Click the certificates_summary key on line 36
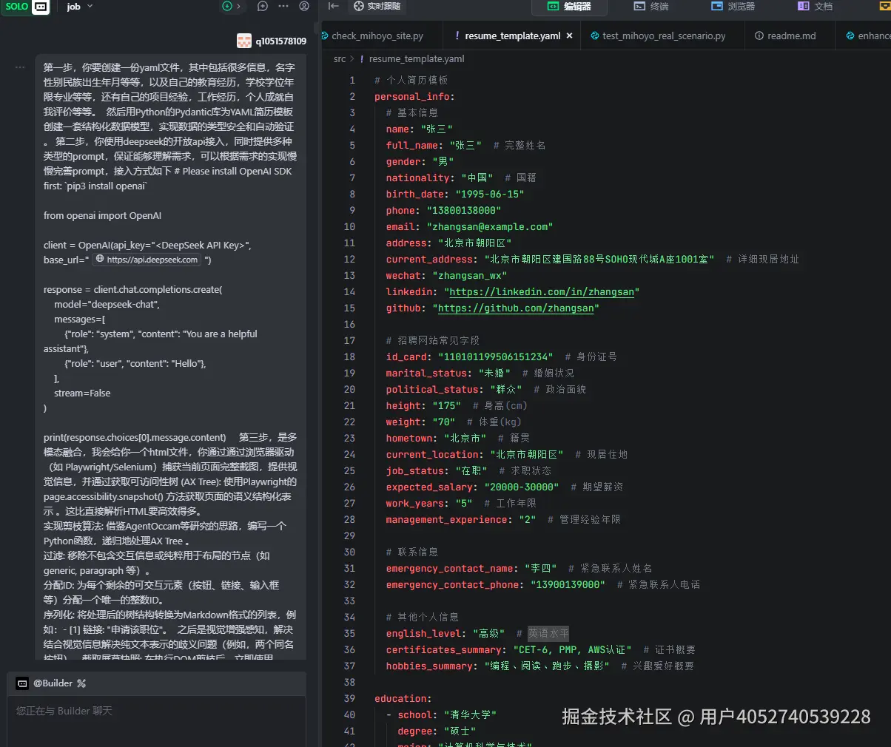This screenshot has height=747, width=891. pyautogui.click(x=444, y=650)
